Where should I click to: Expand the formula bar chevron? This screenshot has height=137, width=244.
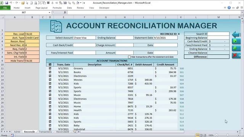pos(242,13)
